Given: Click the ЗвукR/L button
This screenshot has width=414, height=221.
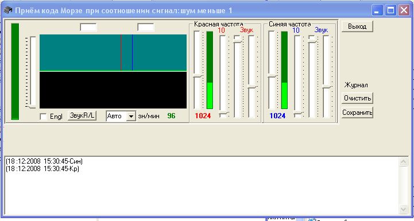Looking at the screenshot, I should pyautogui.click(x=82, y=115).
